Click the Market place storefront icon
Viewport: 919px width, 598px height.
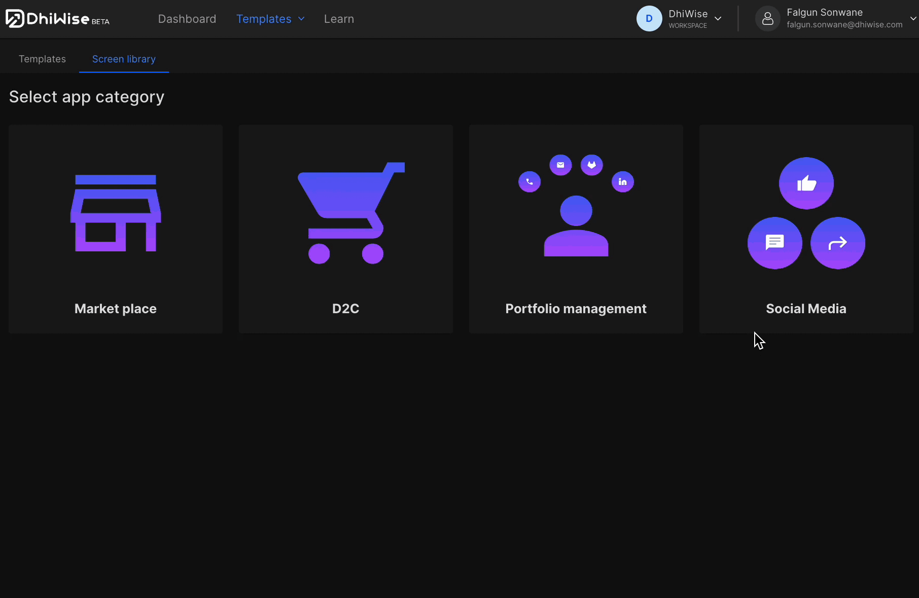coord(116,213)
